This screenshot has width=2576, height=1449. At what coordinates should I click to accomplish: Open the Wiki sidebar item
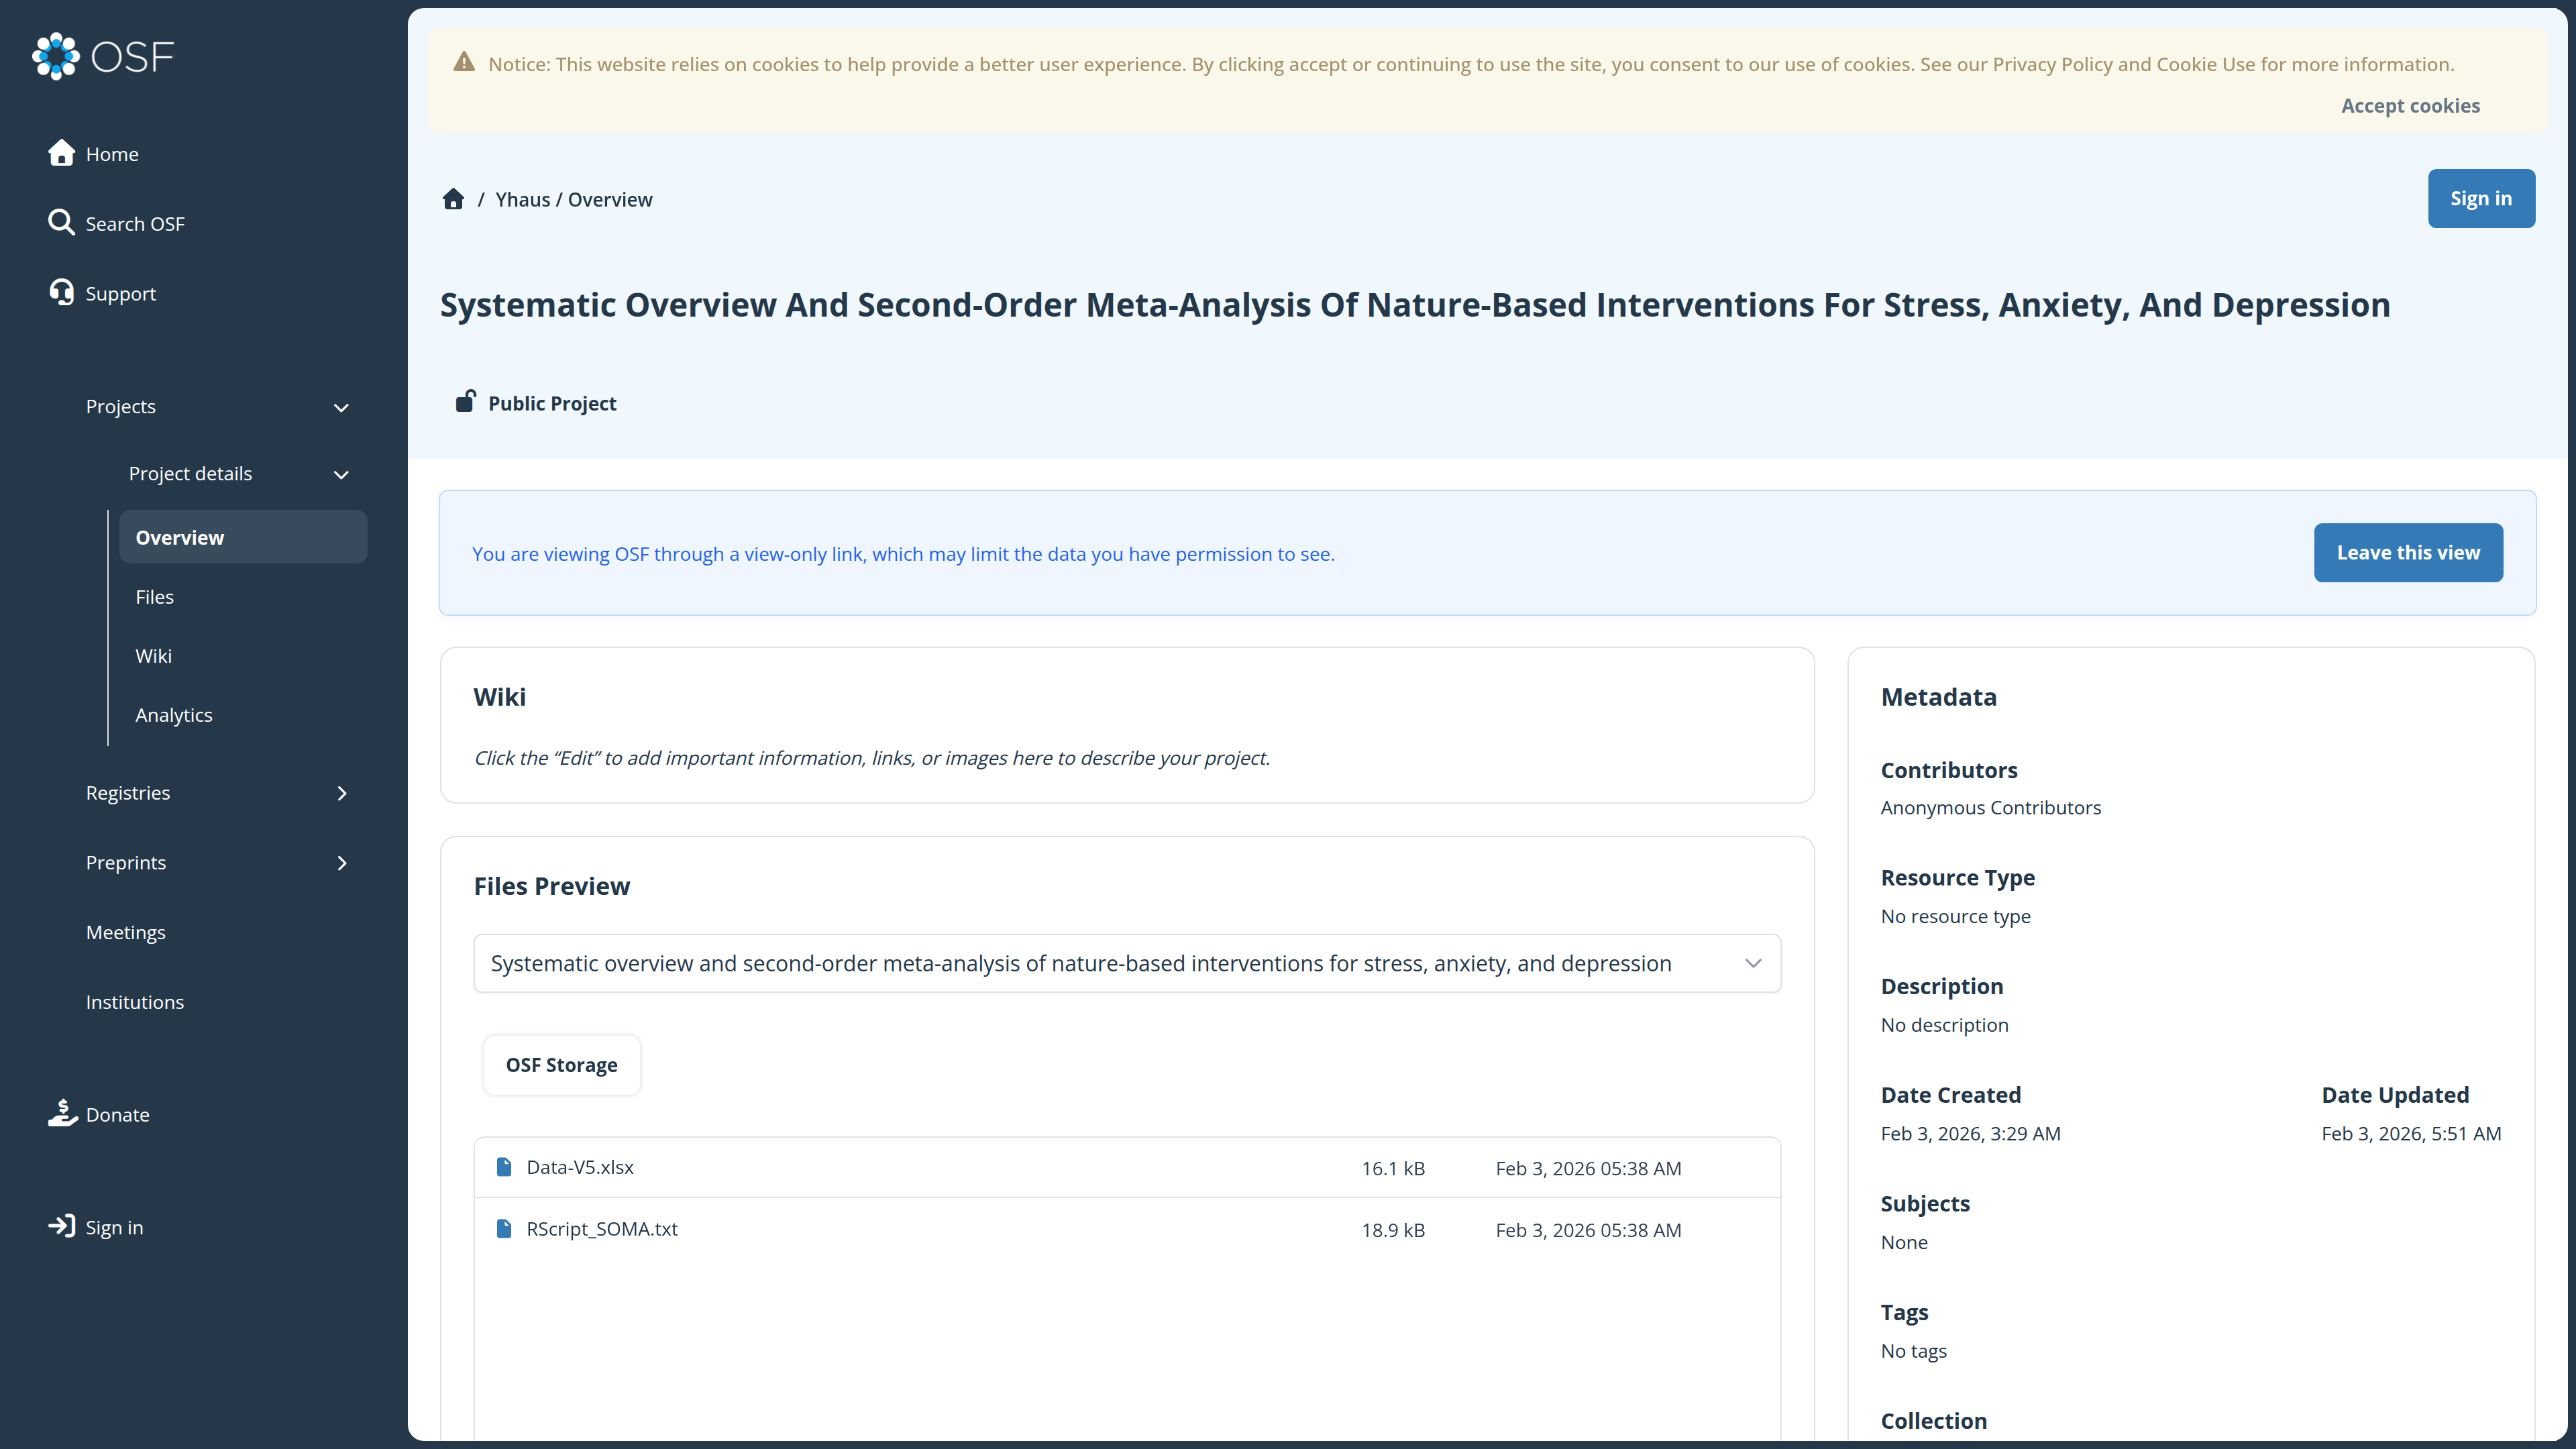153,656
